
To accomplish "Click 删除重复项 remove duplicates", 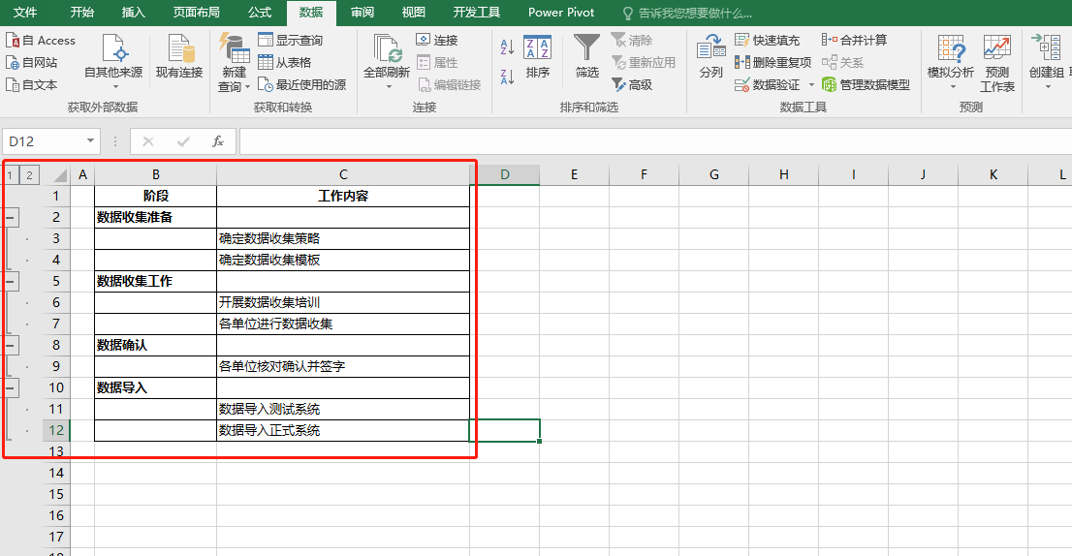I will coord(772,62).
